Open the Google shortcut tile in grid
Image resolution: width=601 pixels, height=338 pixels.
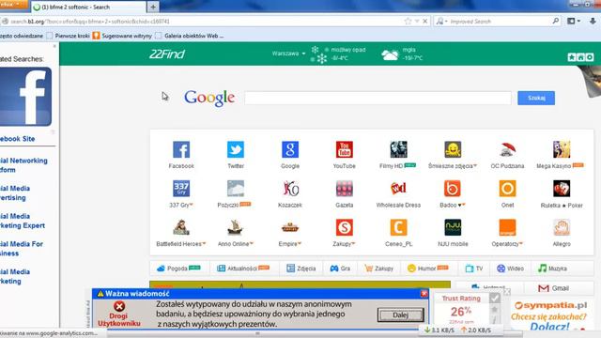point(290,155)
